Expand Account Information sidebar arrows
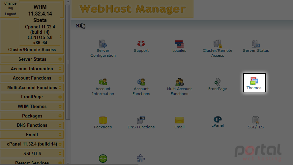This screenshot has width=293, height=165. point(60,69)
